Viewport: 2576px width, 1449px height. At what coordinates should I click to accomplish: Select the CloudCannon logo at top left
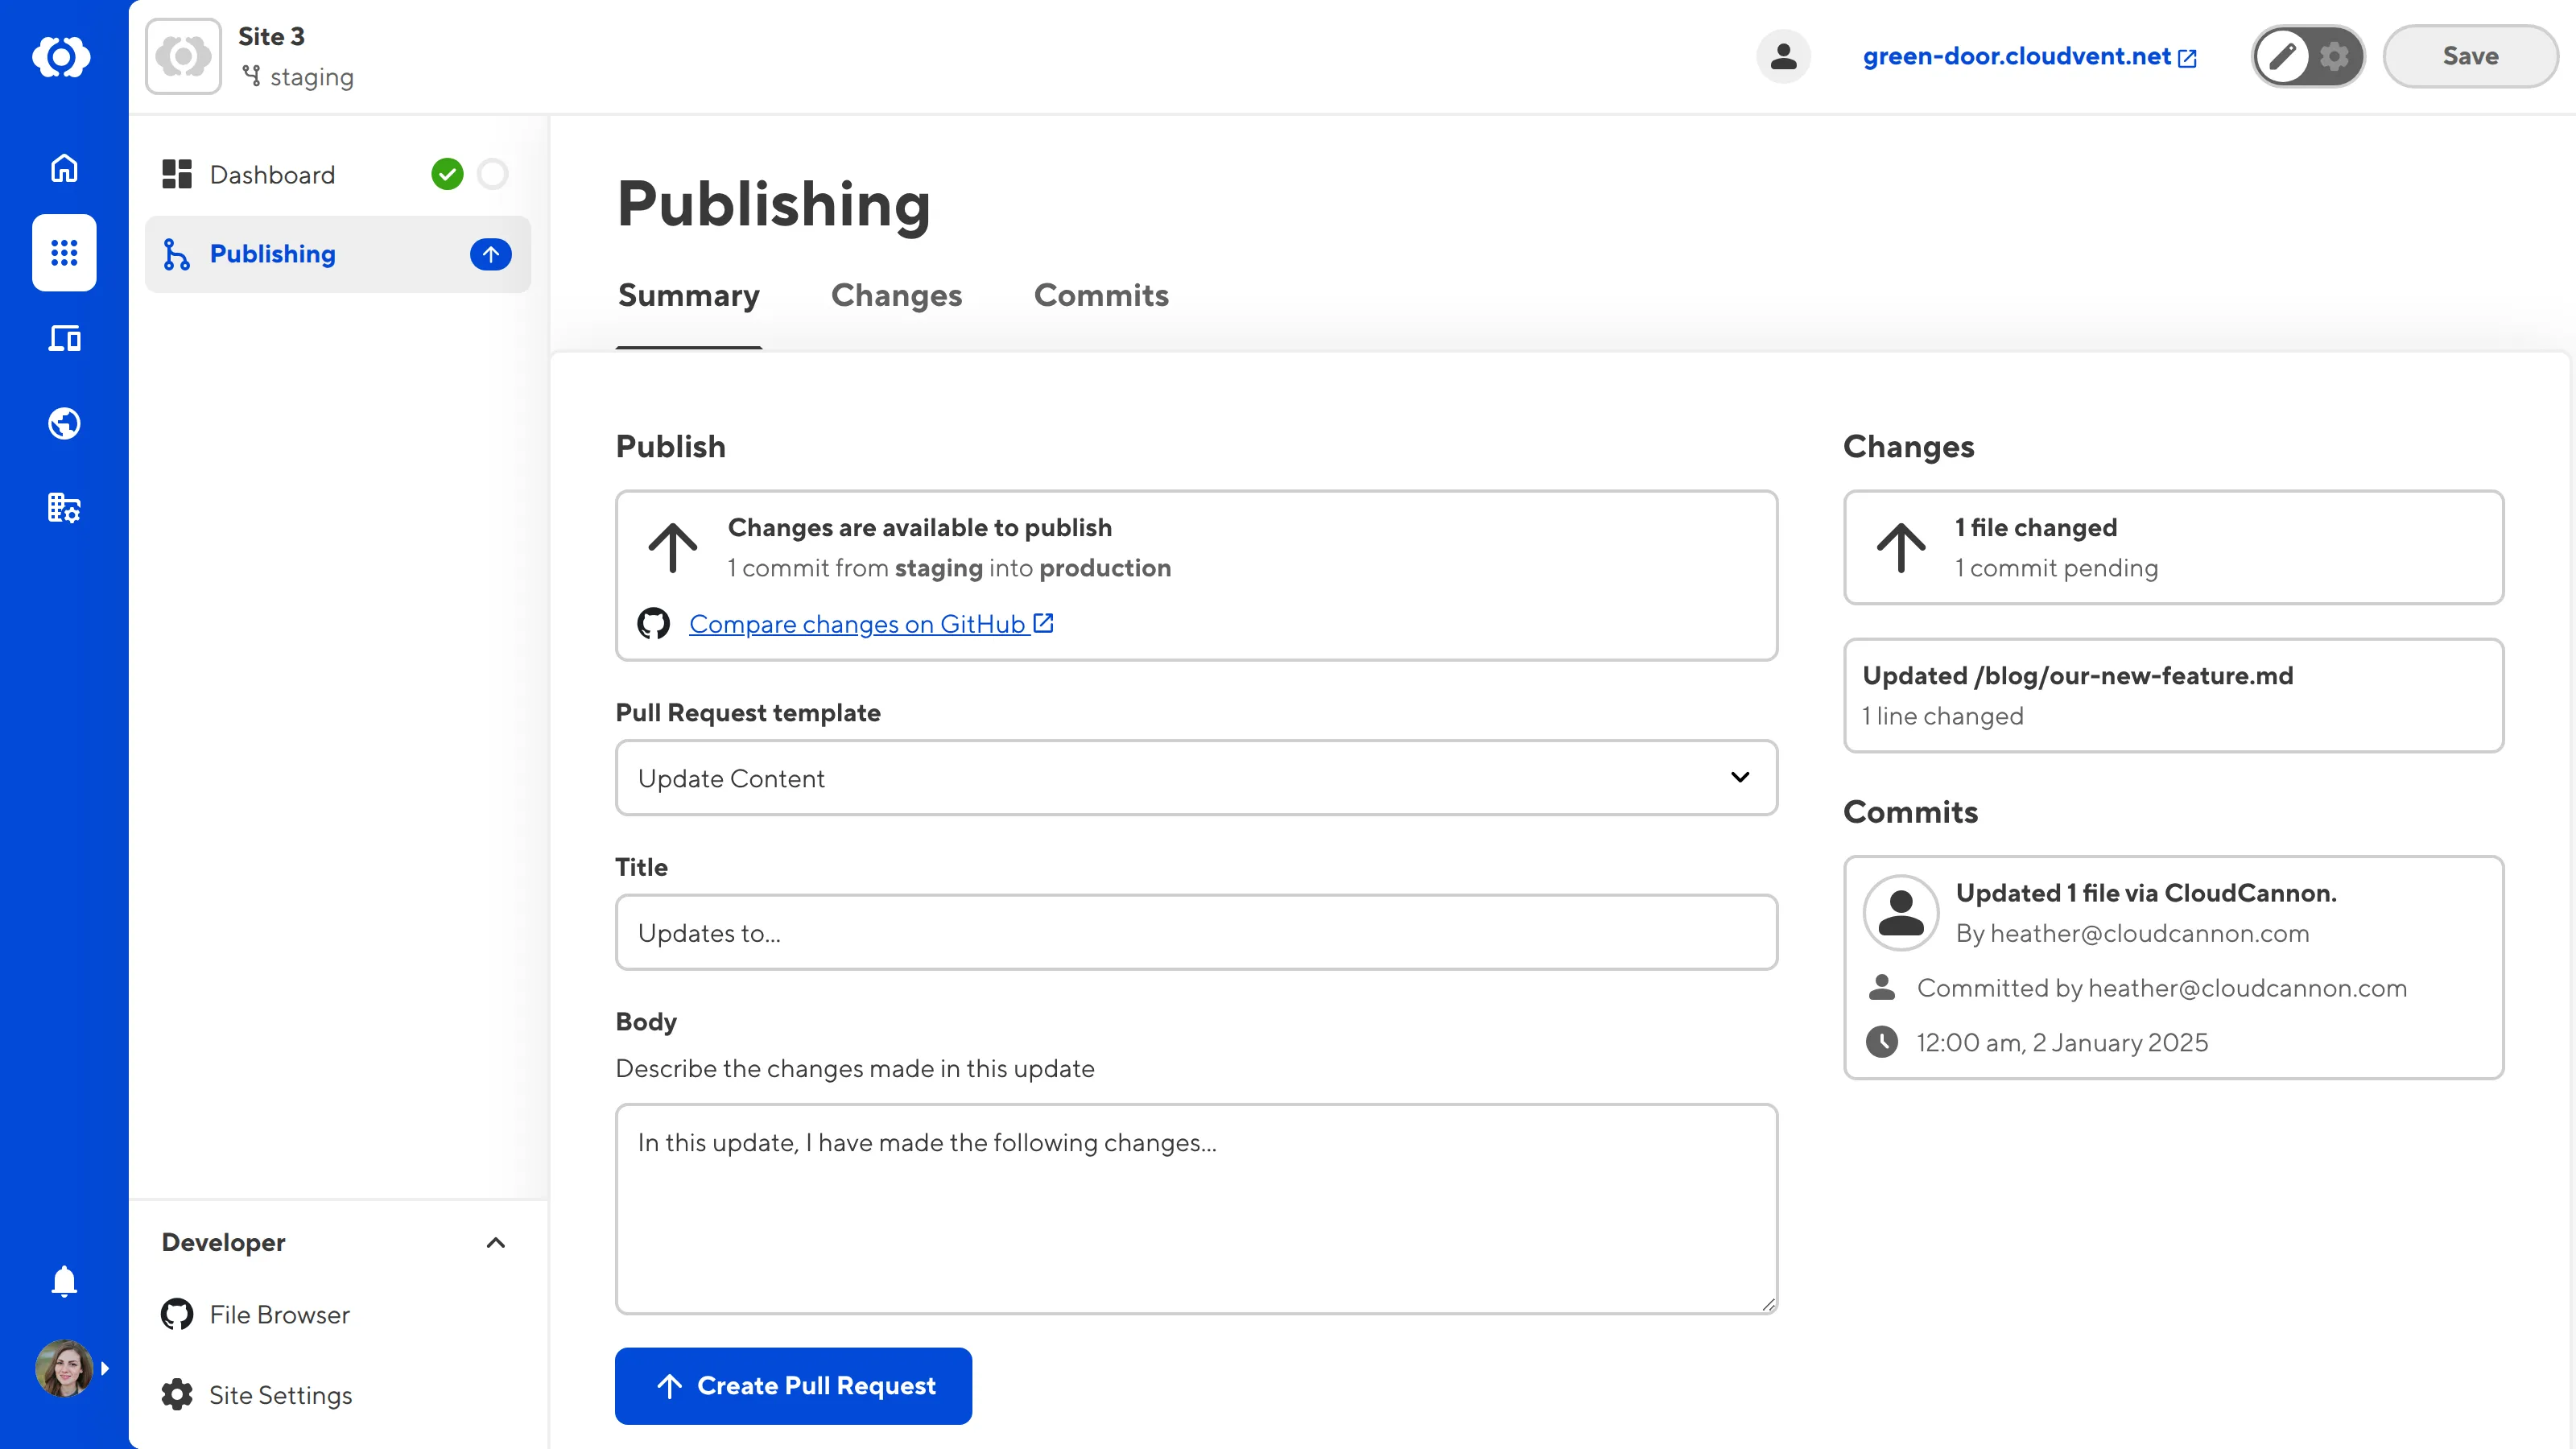(63, 56)
